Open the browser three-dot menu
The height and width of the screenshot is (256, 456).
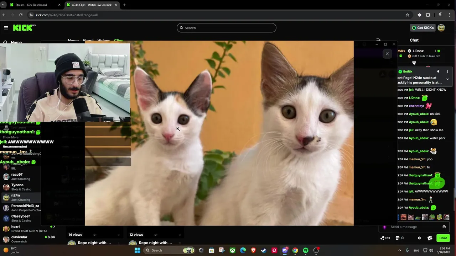[450, 15]
